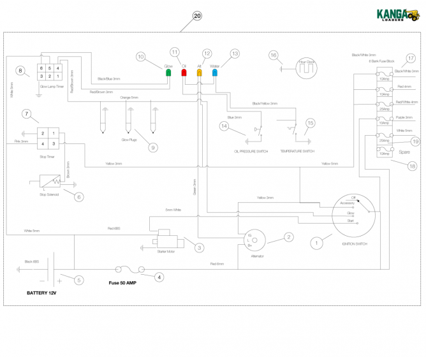Select the blue Water indicator lamp
Image resolution: width=426 pixels, height=357 pixels.
click(x=215, y=73)
